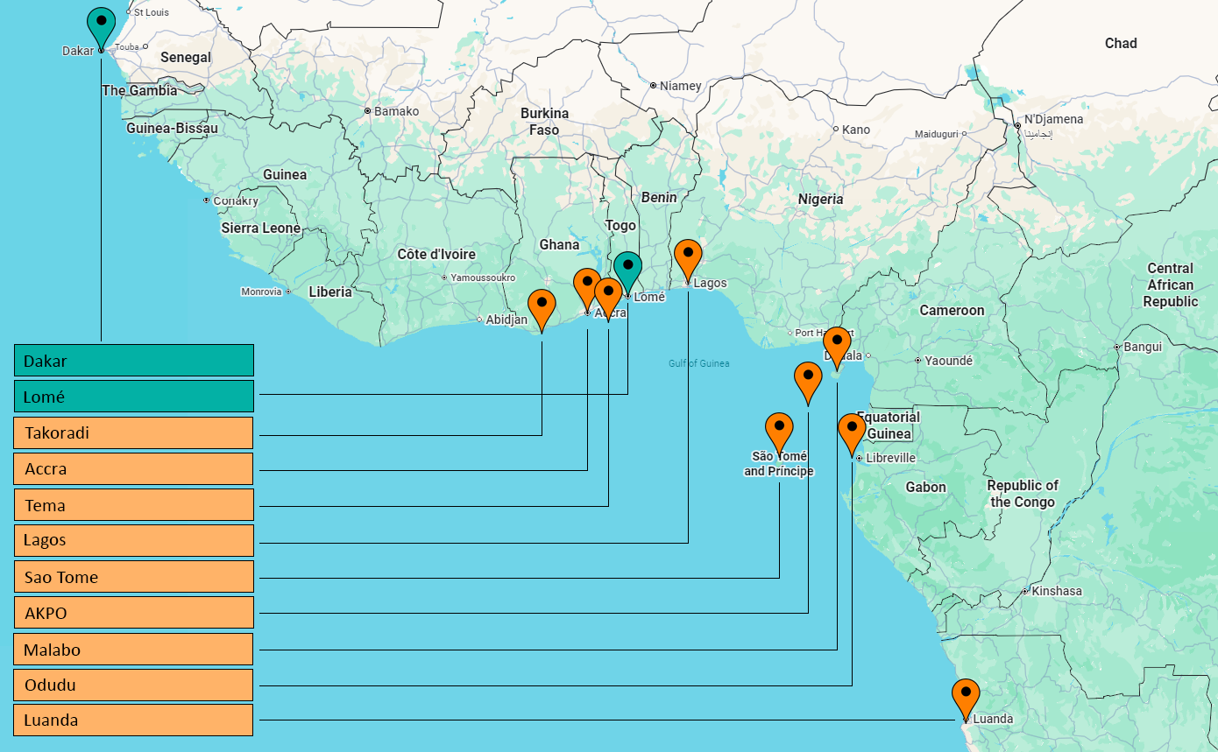
Task: Click the Tema legend box
Action: (x=134, y=505)
